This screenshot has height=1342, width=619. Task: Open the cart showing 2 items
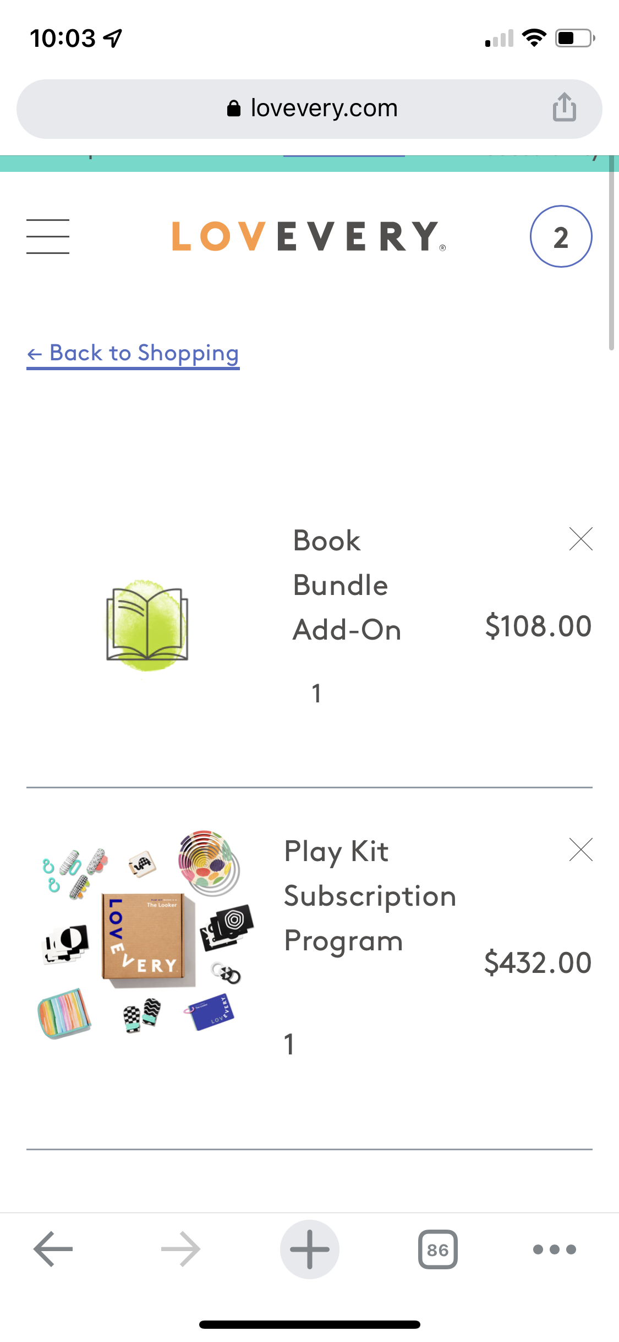click(x=561, y=236)
